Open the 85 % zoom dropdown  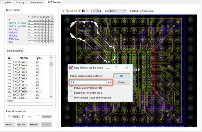tap(118, 11)
